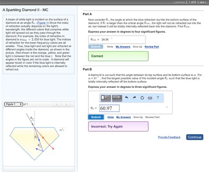Open the keyboard shortcuts icon

point(150,98)
